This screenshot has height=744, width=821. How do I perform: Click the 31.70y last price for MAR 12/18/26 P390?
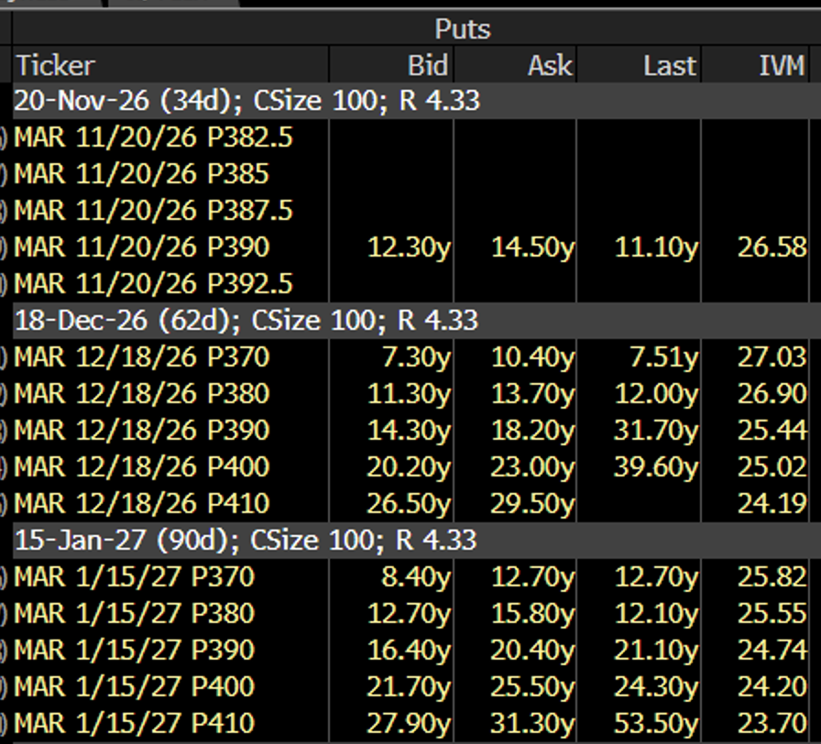click(656, 431)
